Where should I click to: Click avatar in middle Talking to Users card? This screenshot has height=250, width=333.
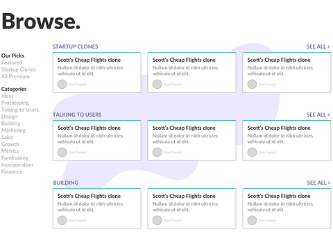tap(157, 152)
